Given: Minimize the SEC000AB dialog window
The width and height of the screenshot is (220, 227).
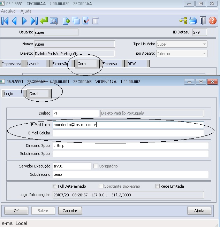Looking at the screenshot, I should pos(189,82).
